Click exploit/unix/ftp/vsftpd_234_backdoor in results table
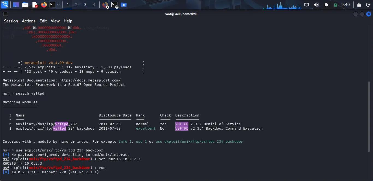Image resolution: width=373 pixels, height=181 pixels. click(55, 129)
